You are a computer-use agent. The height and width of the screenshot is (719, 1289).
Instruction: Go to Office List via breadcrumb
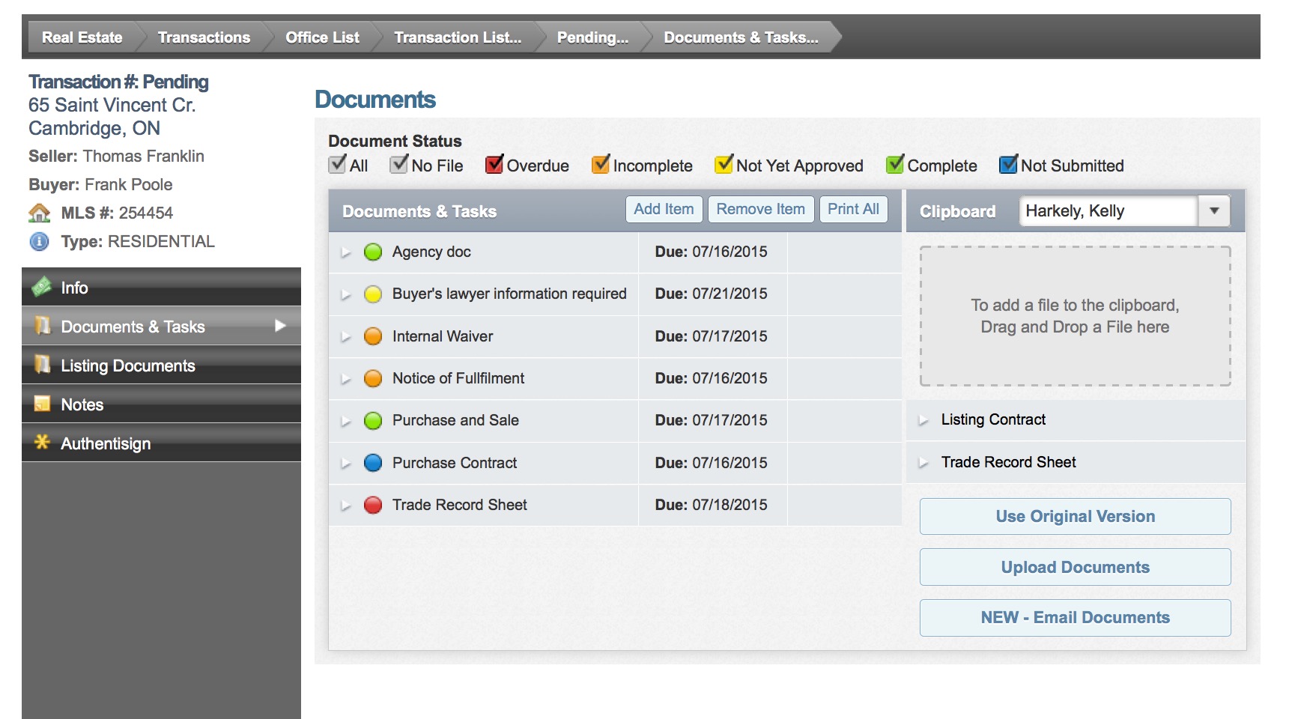coord(321,37)
